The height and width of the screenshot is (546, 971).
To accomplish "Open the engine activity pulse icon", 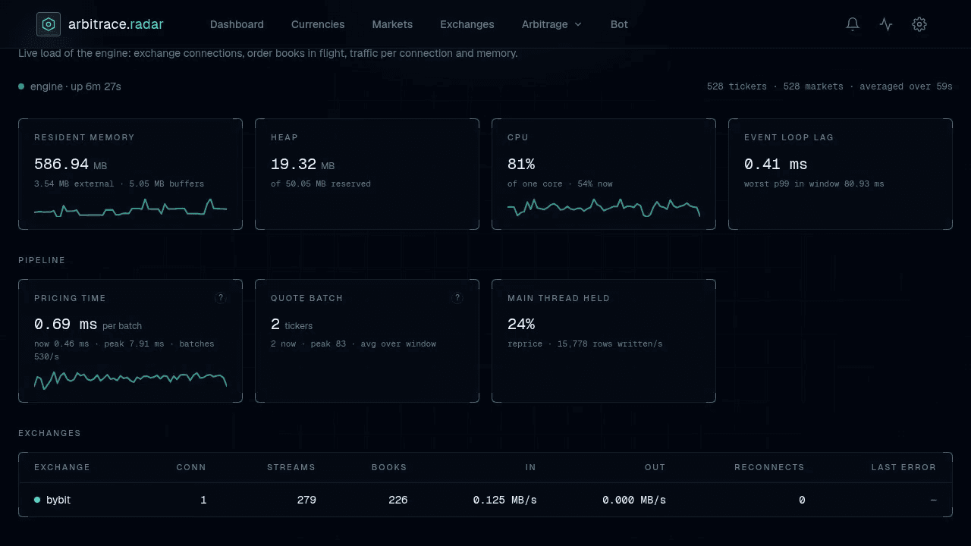I will coord(886,24).
